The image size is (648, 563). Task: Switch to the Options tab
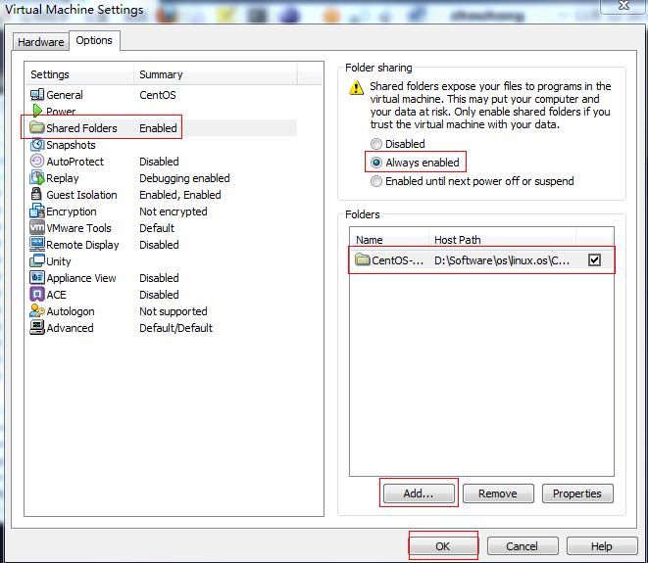tap(94, 40)
